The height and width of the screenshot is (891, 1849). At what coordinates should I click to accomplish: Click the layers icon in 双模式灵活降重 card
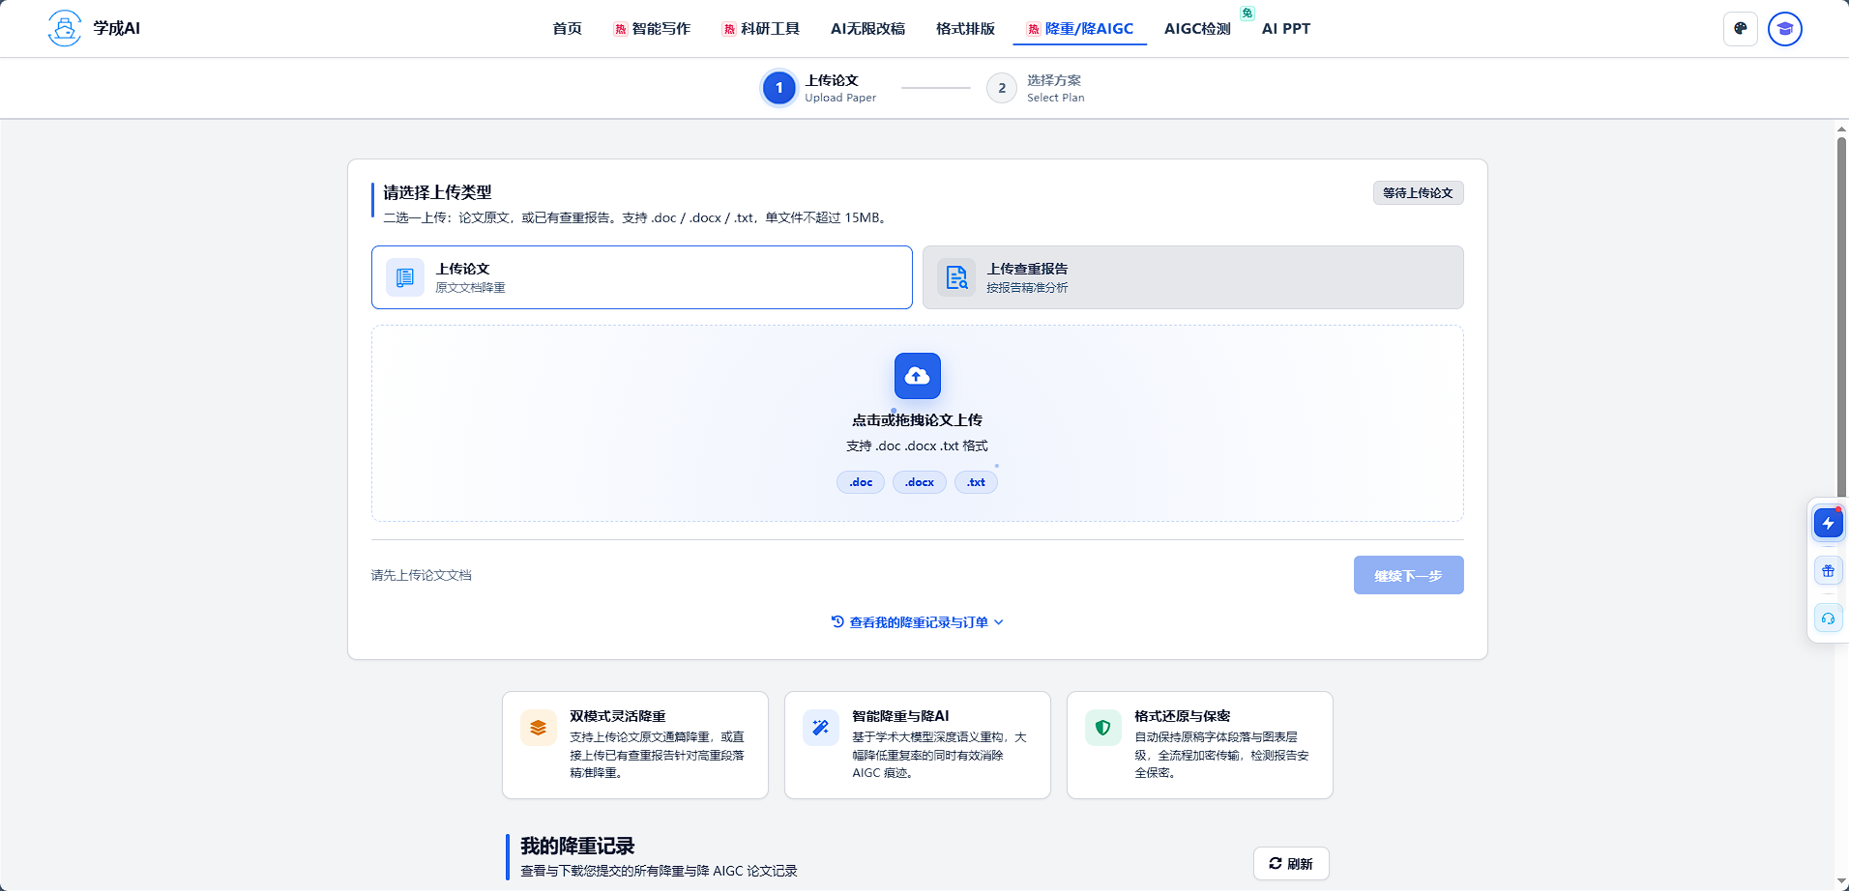(539, 728)
